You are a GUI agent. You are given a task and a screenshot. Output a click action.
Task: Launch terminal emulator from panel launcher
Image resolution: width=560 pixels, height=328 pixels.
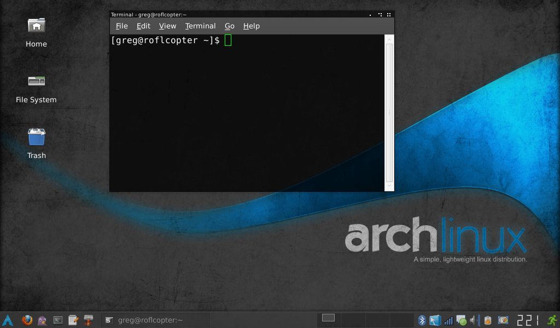[x=58, y=320]
